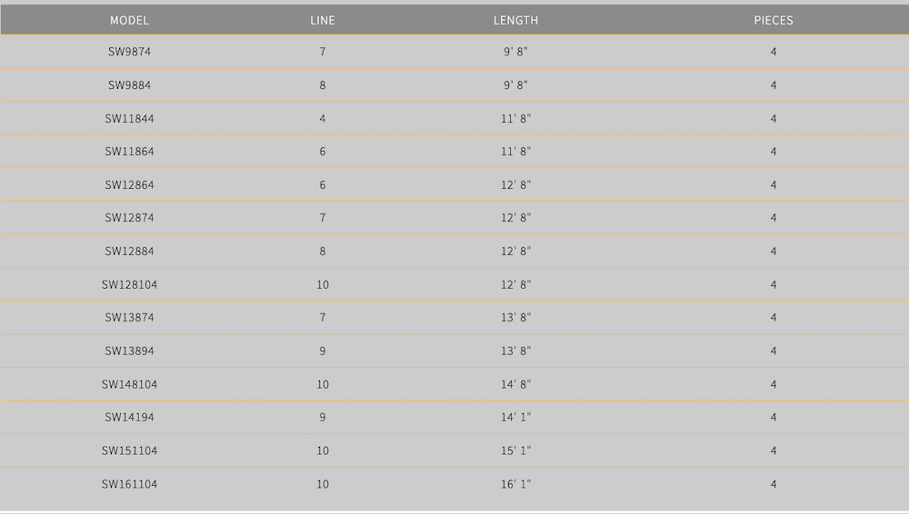
Task: Select model SW13874 cell
Action: (129, 318)
